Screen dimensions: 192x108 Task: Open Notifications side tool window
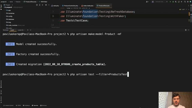point(191,18)
